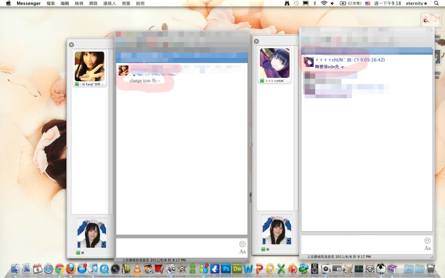Open Firefox from the dock
Image resolution: width=445 pixels, height=278 pixels.
pos(71,269)
